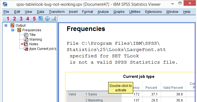
Task: Select the Warning item in outline
Action: click(36, 39)
